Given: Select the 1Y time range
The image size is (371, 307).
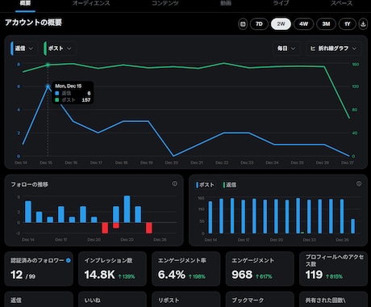Looking at the screenshot, I should coord(348,24).
